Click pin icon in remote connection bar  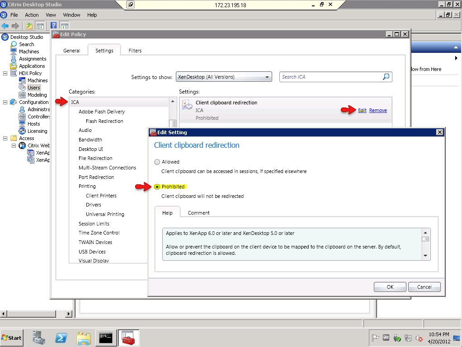point(131,5)
